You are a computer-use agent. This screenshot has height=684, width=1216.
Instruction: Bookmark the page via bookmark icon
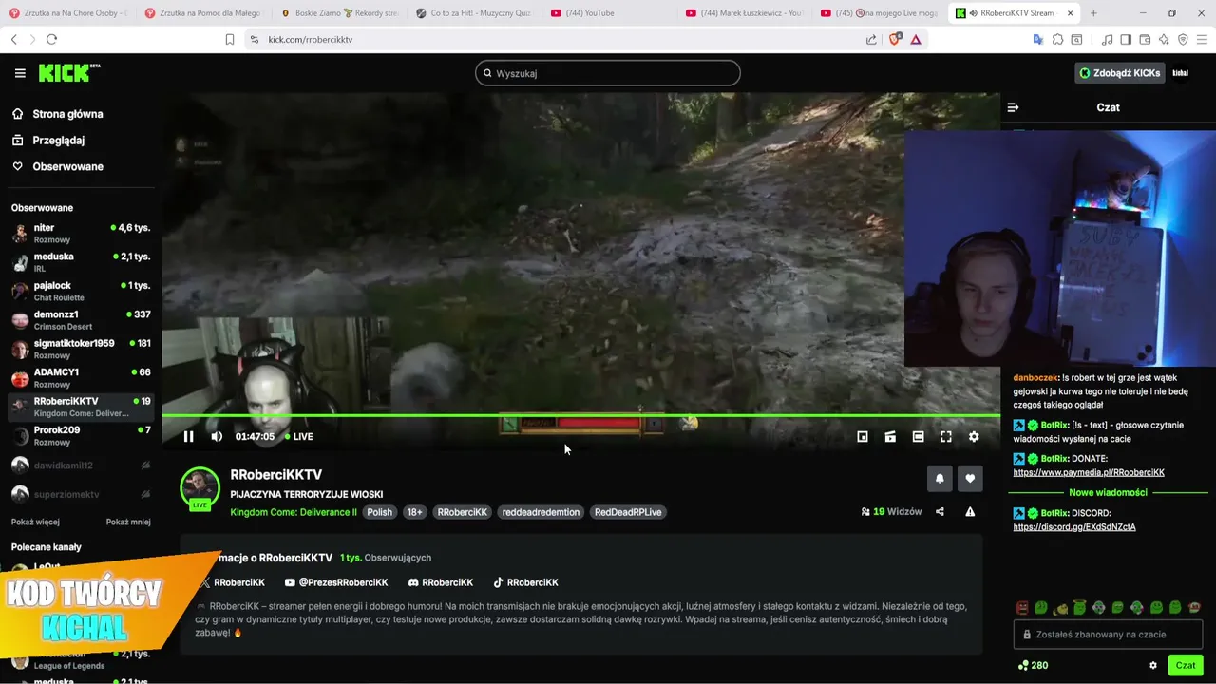point(230,39)
